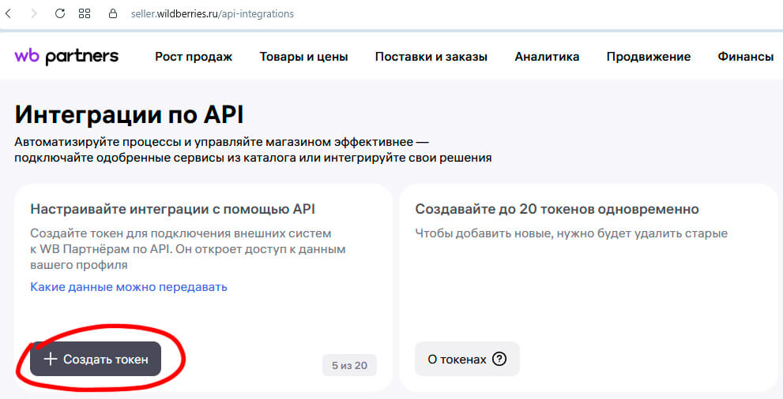Open the Продвижение menu
Image resolution: width=783 pixels, height=399 pixels.
tap(648, 57)
